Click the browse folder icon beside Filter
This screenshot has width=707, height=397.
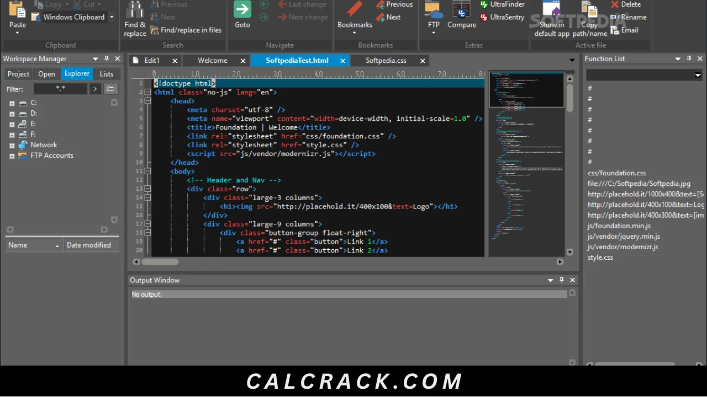point(110,89)
